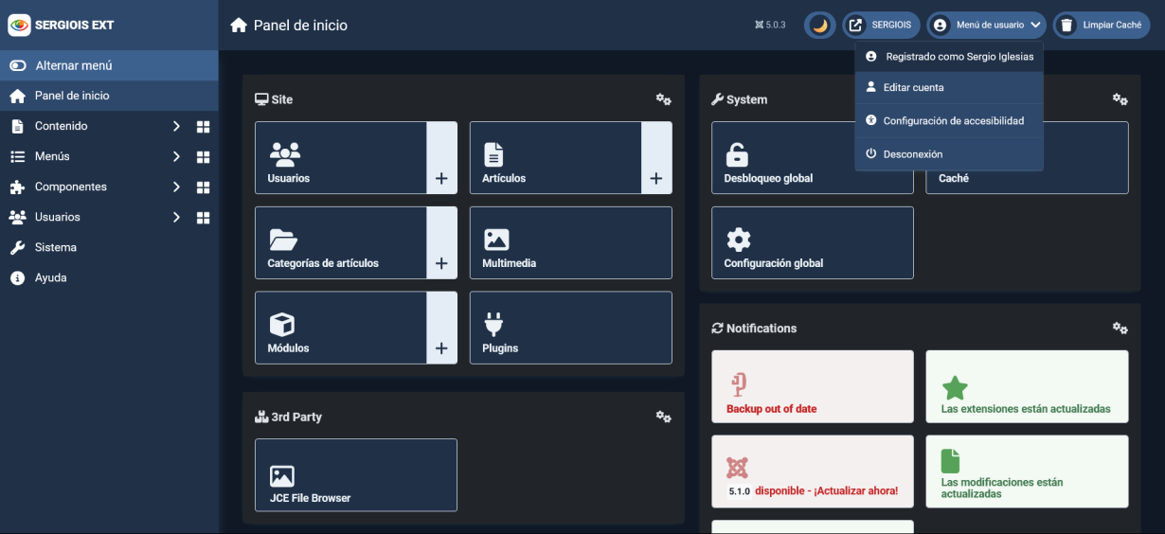Viewport: 1165px width, 534px height.
Task: Open 3rd Party module settings gear
Action: click(663, 417)
